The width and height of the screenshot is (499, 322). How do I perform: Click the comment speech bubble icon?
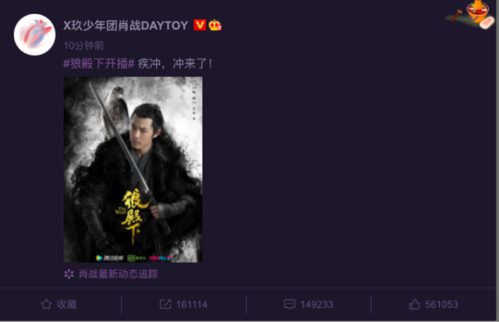289,304
